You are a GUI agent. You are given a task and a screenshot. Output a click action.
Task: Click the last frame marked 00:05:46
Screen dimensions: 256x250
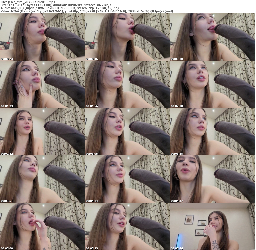213,226
